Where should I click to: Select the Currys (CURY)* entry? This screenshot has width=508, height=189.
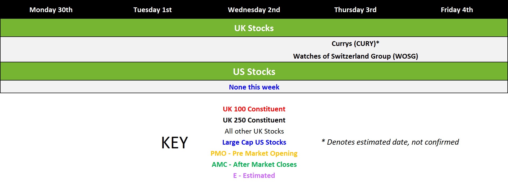pyautogui.click(x=355, y=44)
